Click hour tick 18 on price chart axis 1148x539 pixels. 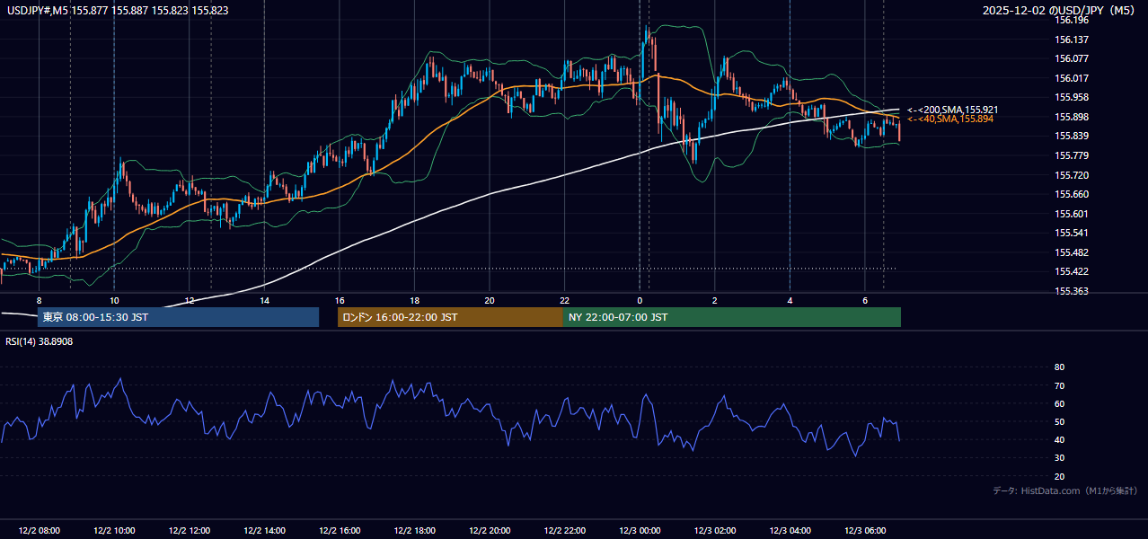(414, 300)
